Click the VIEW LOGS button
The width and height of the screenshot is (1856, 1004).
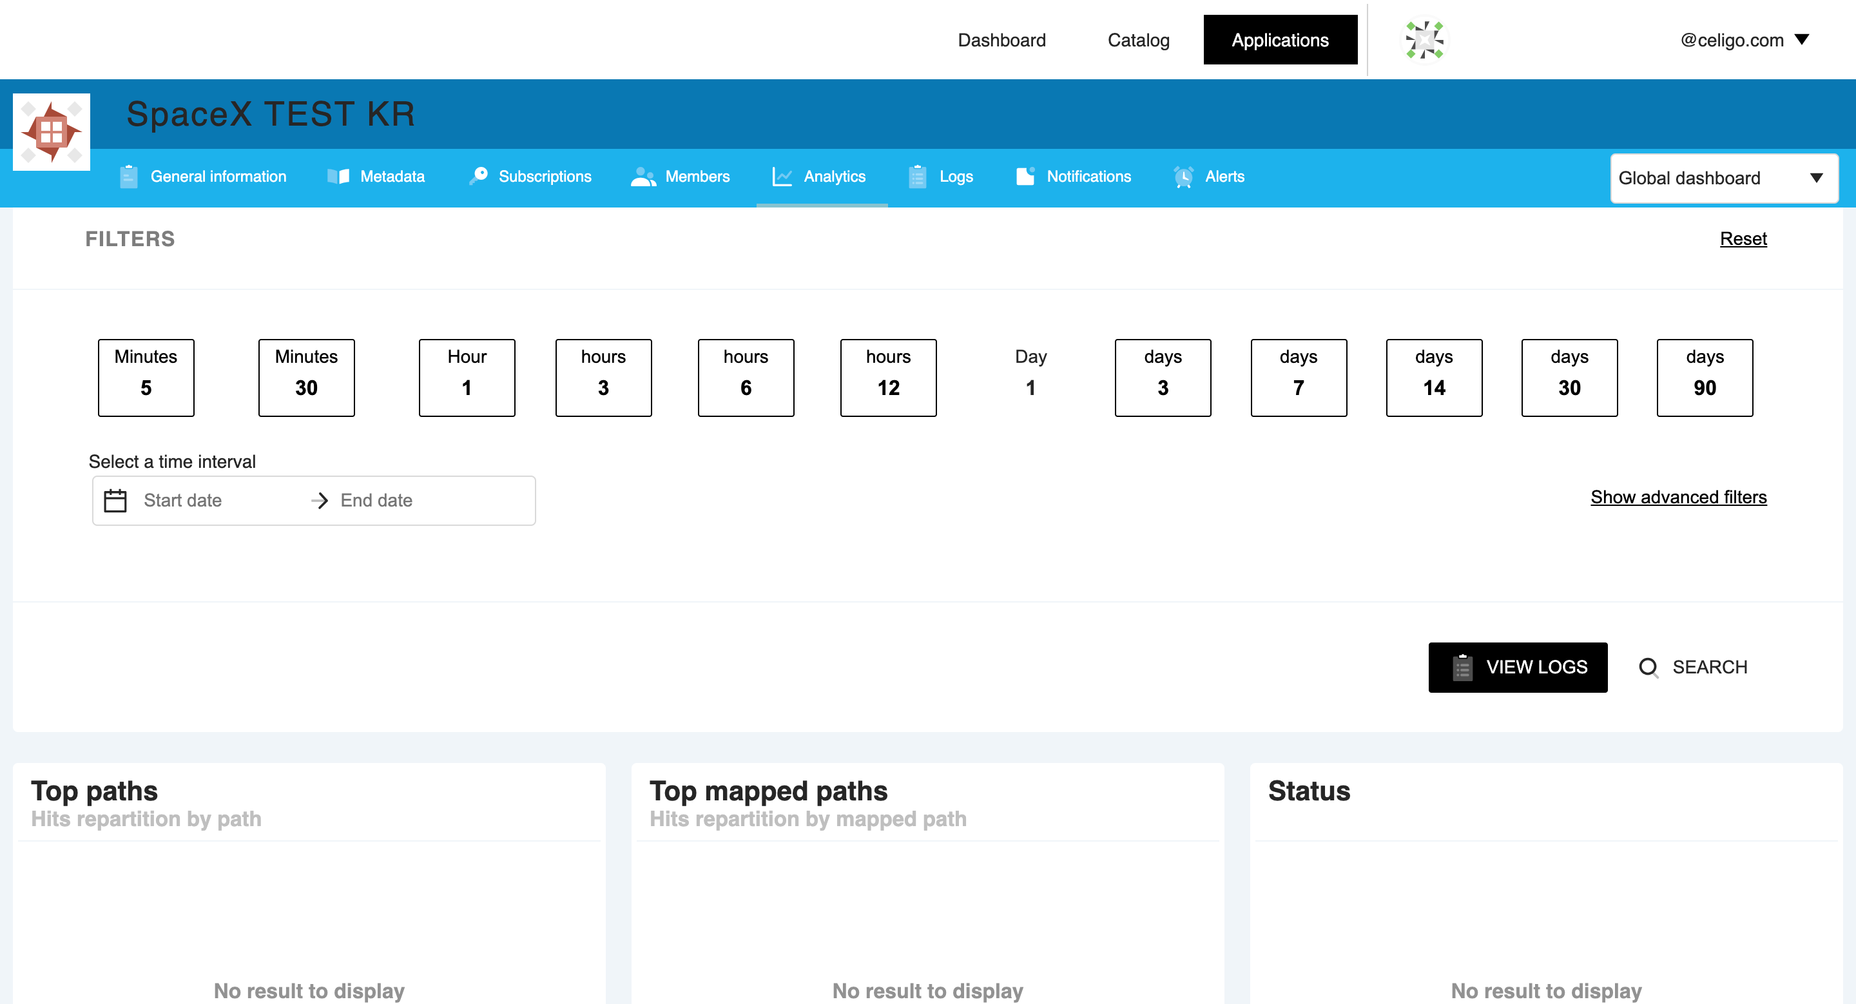click(1518, 667)
